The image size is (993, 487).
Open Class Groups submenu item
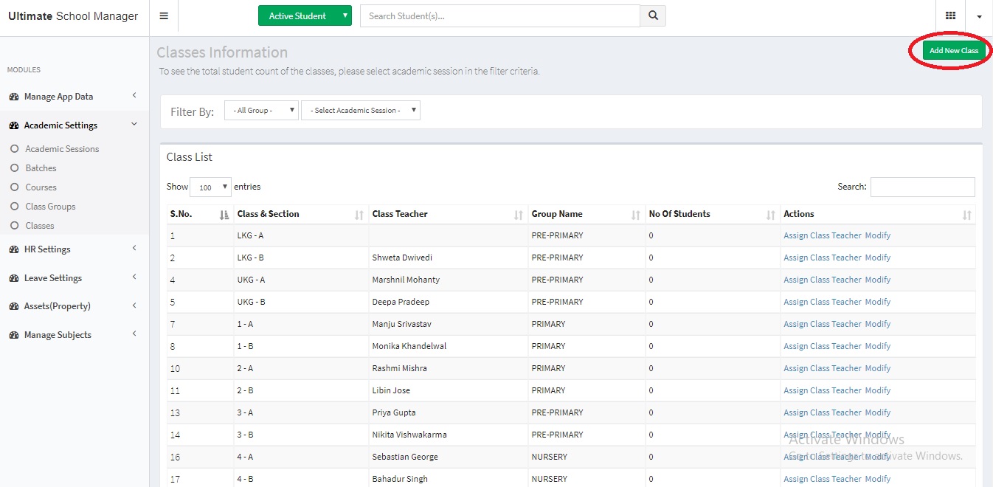click(50, 207)
